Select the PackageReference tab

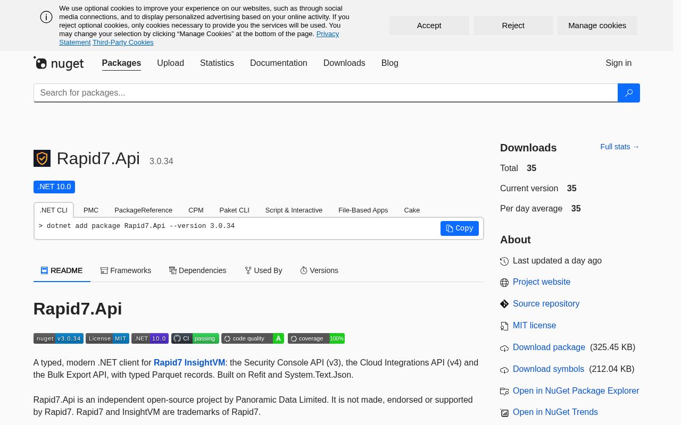point(143,210)
